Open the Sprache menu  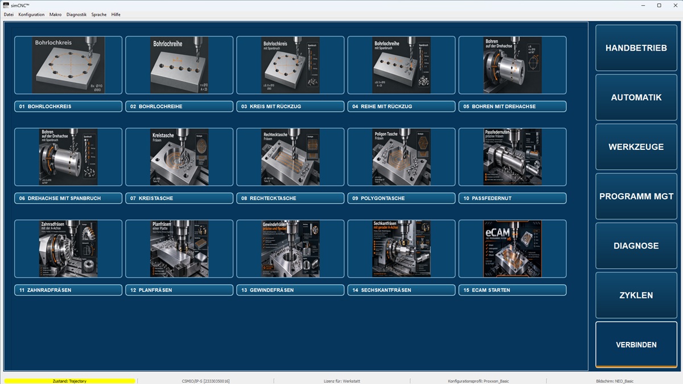coord(99,14)
